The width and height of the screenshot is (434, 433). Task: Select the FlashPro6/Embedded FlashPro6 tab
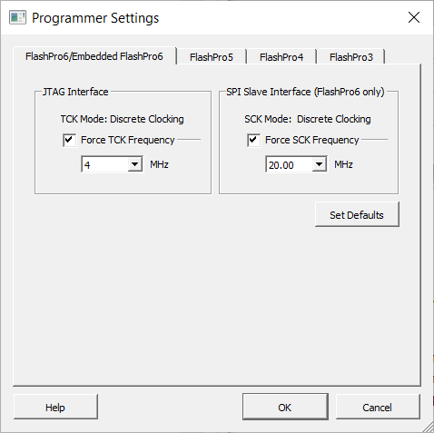click(94, 56)
